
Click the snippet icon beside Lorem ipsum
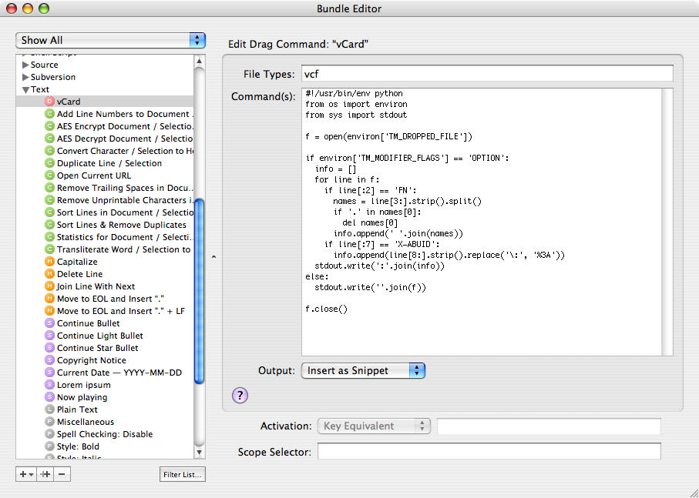click(49, 385)
